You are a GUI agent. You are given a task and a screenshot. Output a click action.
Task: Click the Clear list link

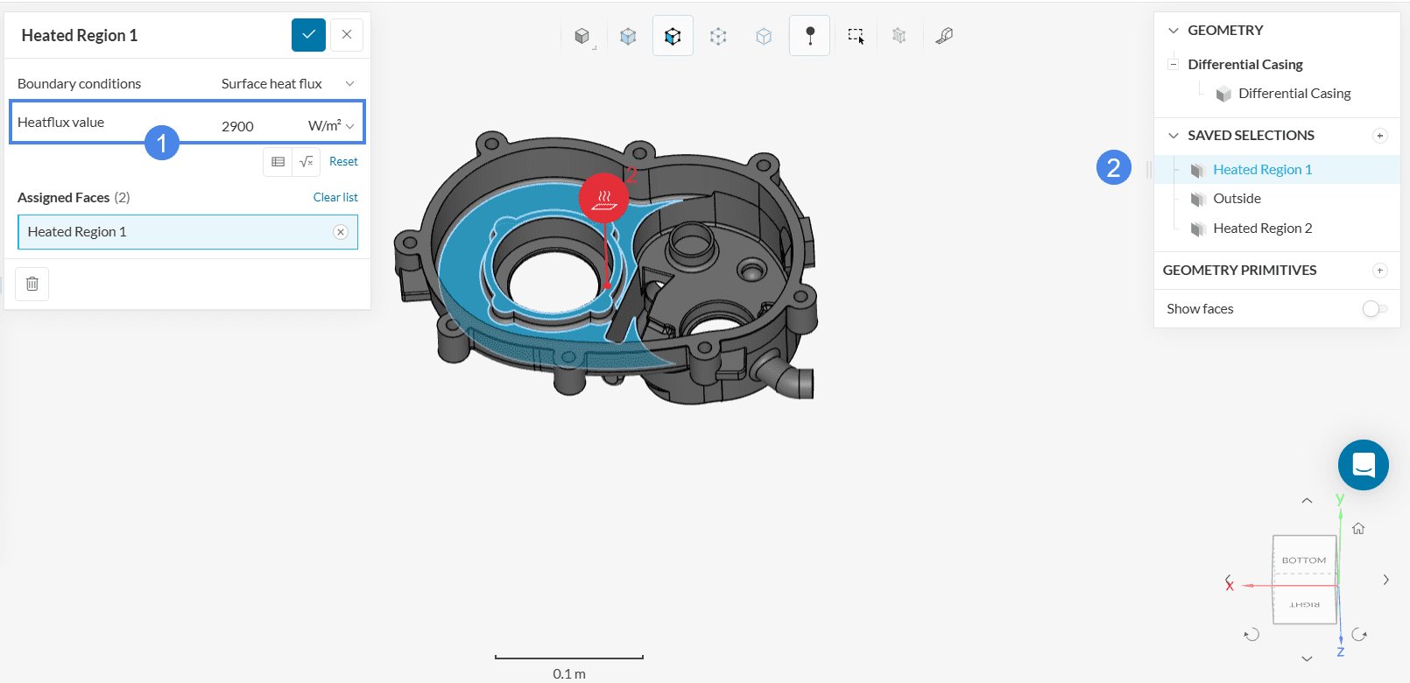point(335,198)
